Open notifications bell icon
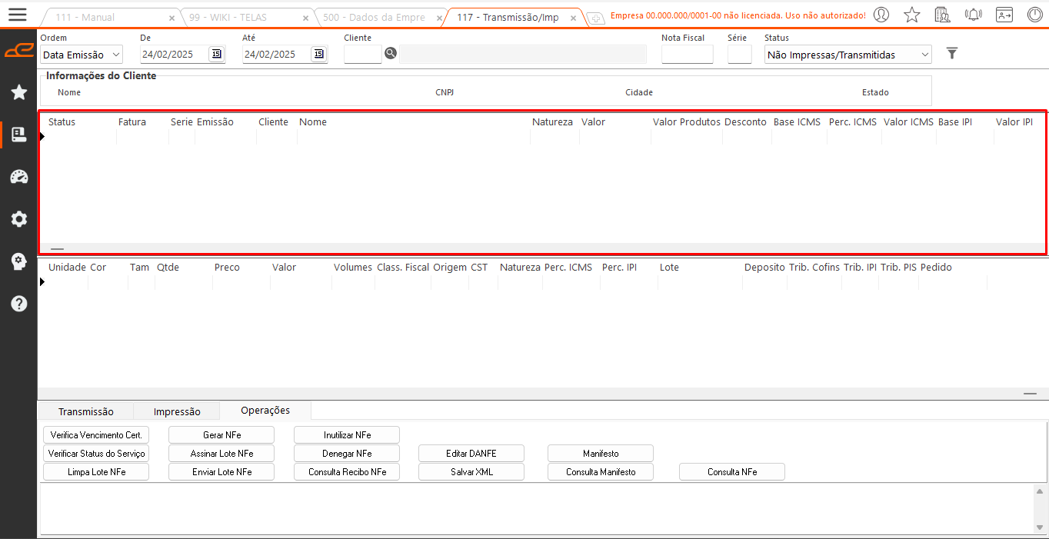Image resolution: width=1049 pixels, height=539 pixels. [973, 15]
